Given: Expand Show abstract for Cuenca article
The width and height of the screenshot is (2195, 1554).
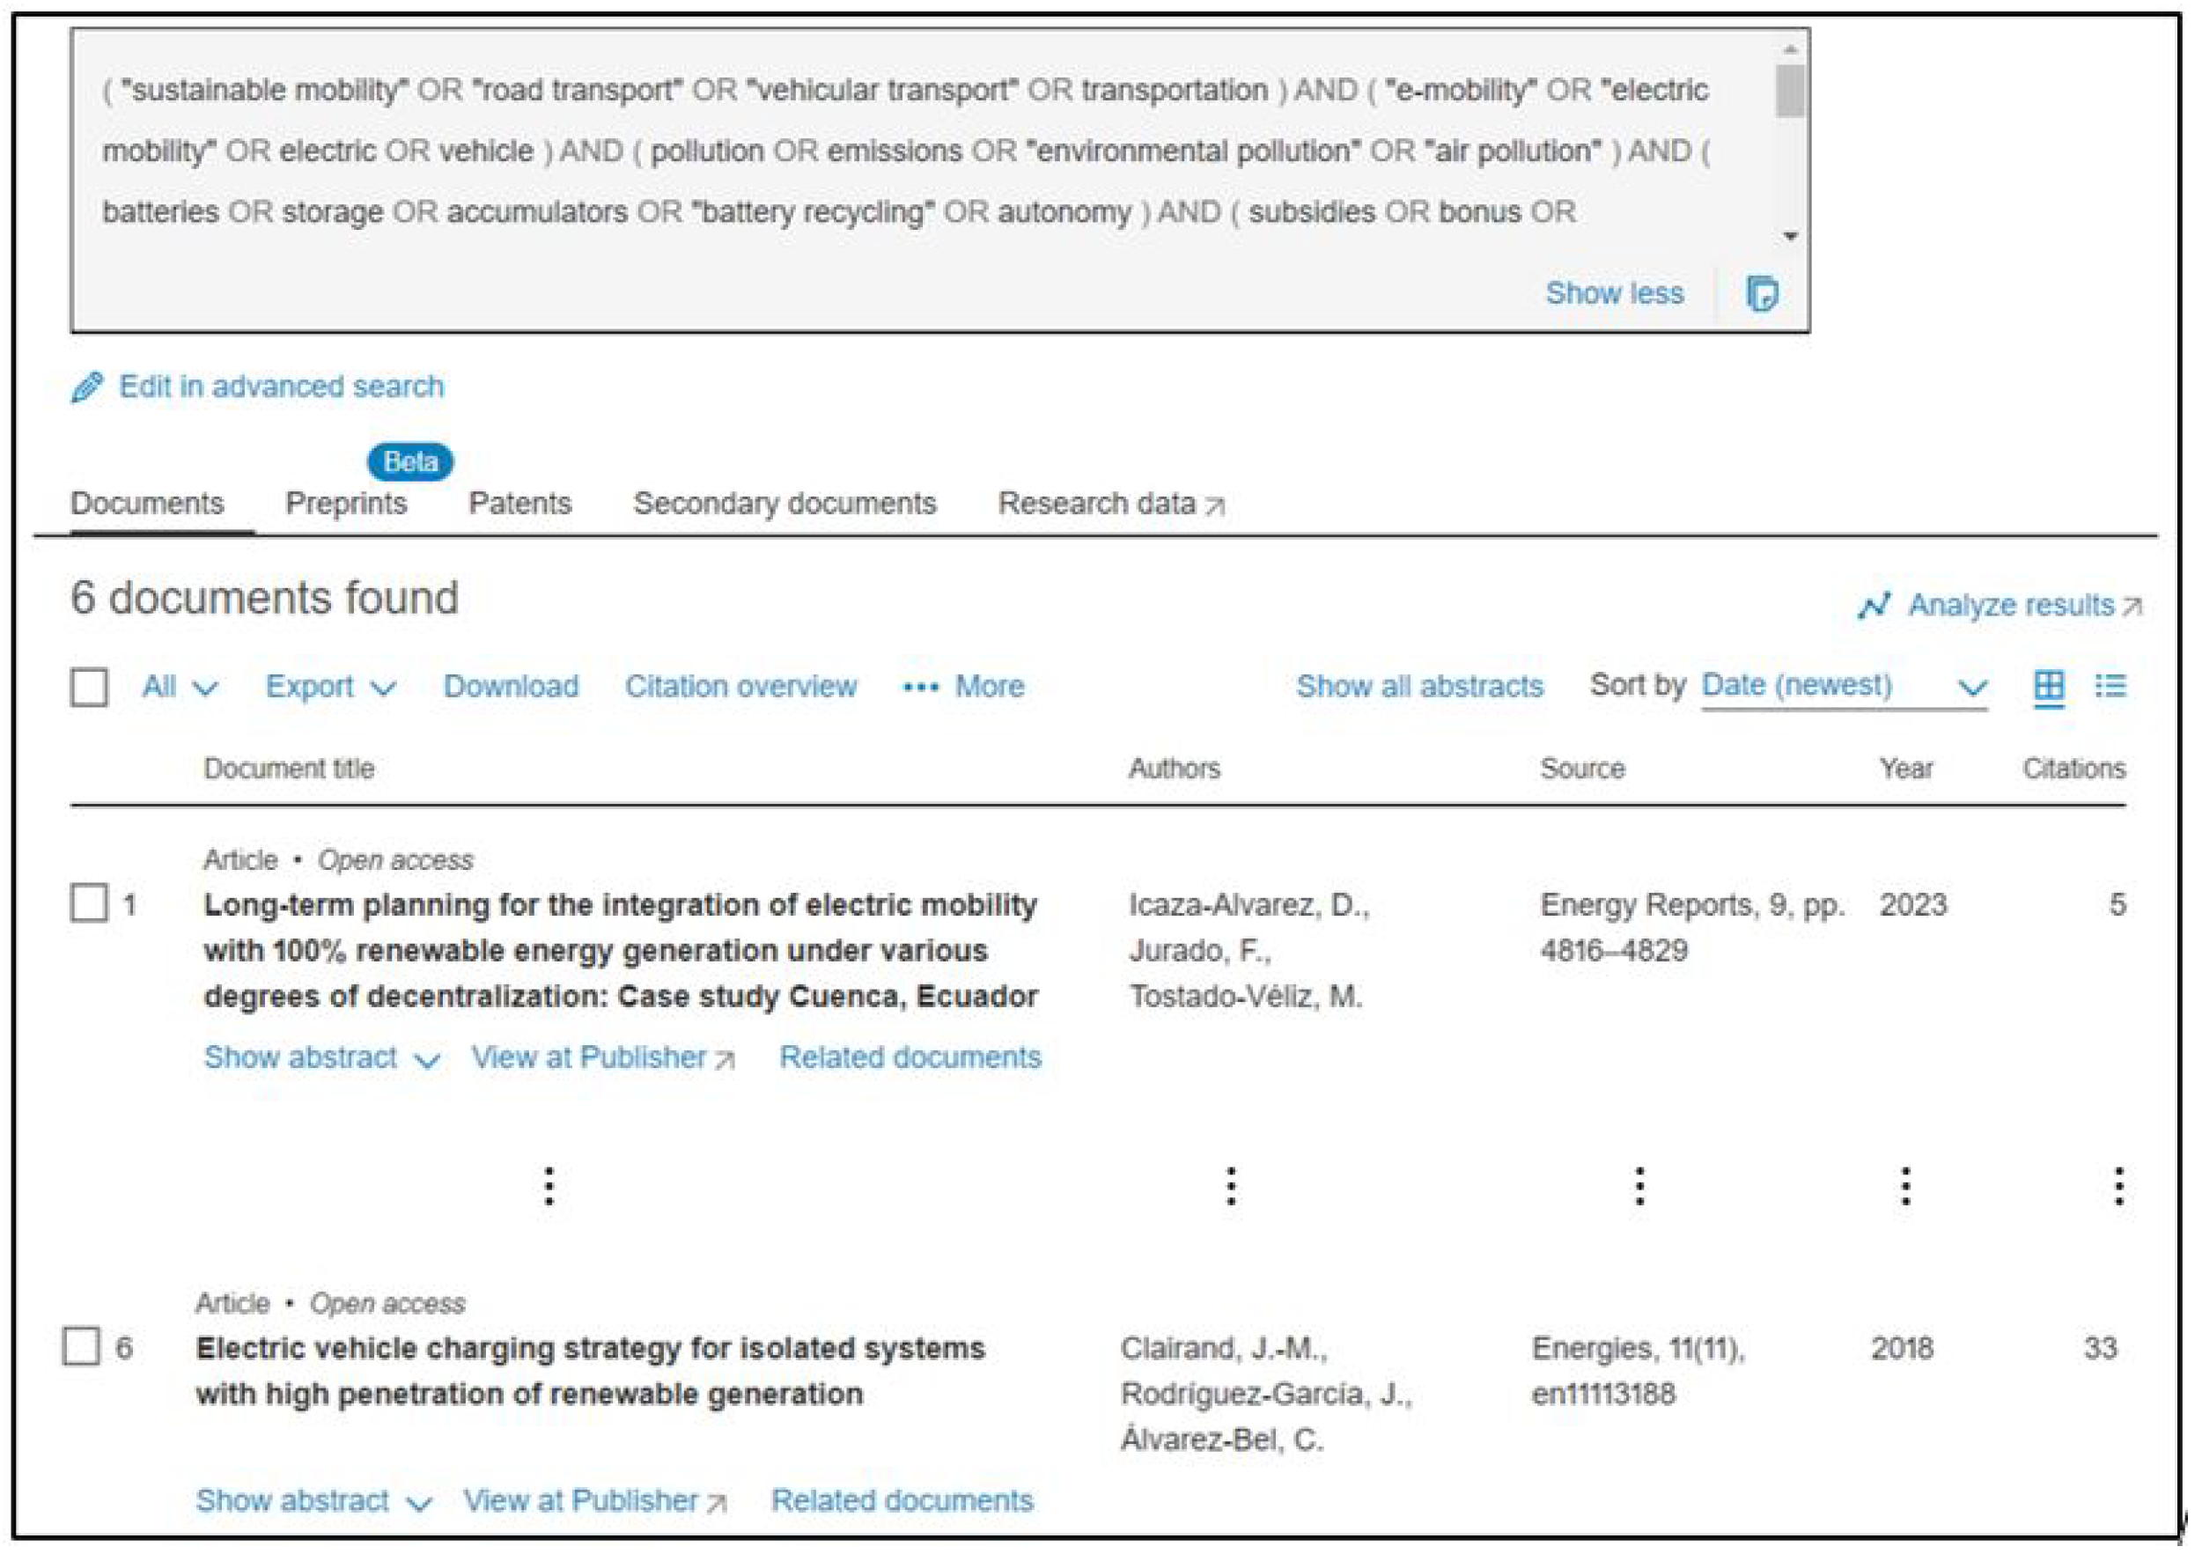Looking at the screenshot, I should tap(320, 1057).
